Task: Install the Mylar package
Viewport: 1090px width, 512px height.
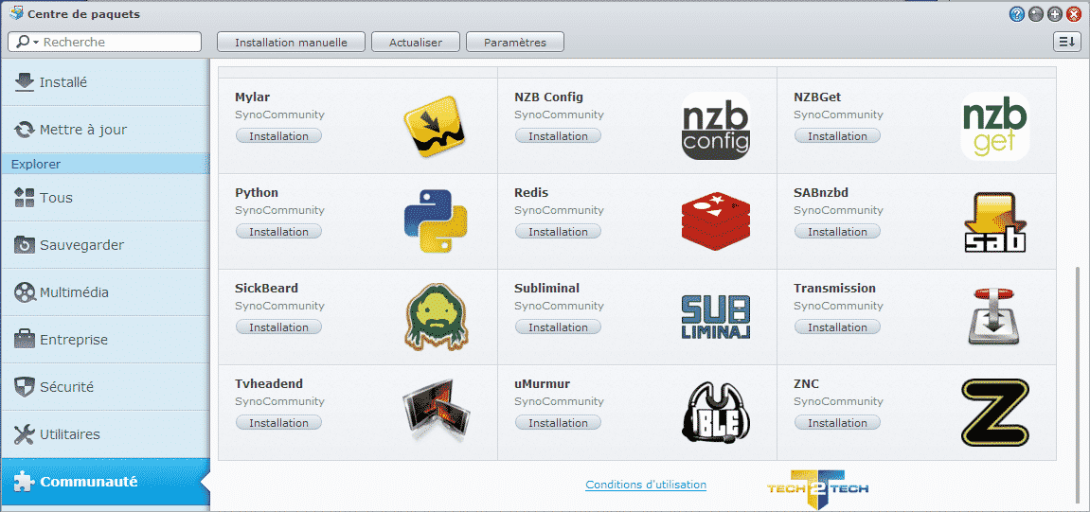Action: point(278,136)
